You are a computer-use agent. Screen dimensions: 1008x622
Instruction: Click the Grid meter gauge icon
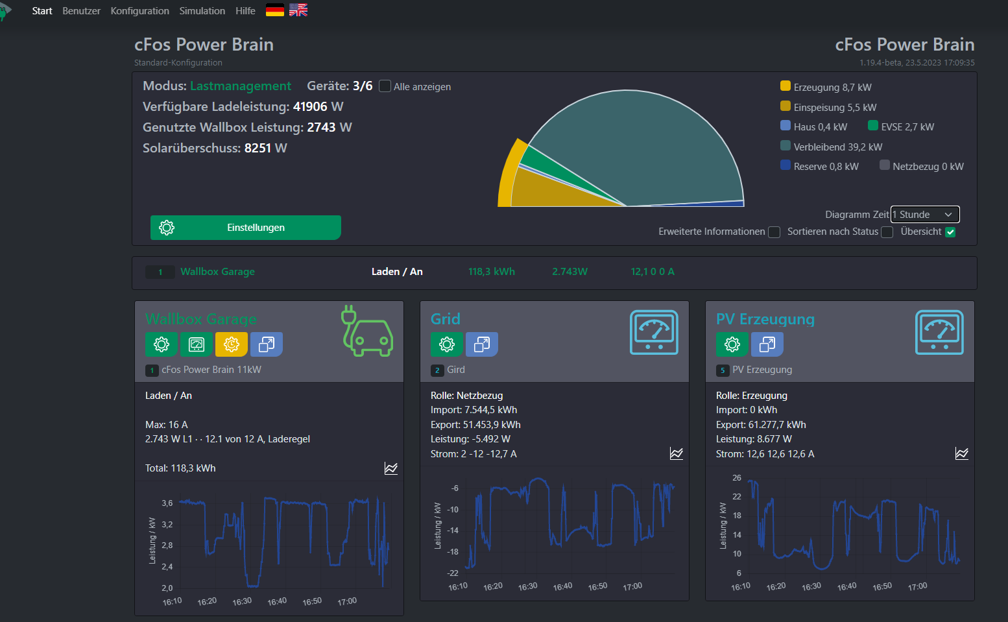tap(654, 332)
